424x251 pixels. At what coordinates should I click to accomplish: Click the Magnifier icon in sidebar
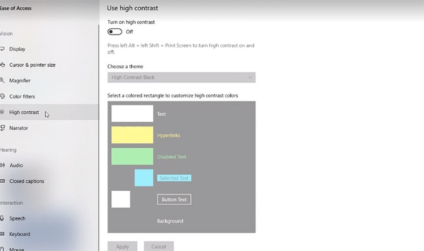(x=2, y=81)
